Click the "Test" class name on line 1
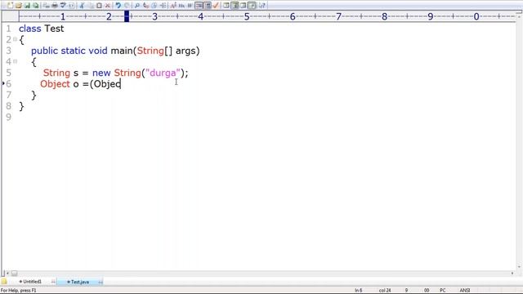The height and width of the screenshot is (294, 523). (54, 29)
